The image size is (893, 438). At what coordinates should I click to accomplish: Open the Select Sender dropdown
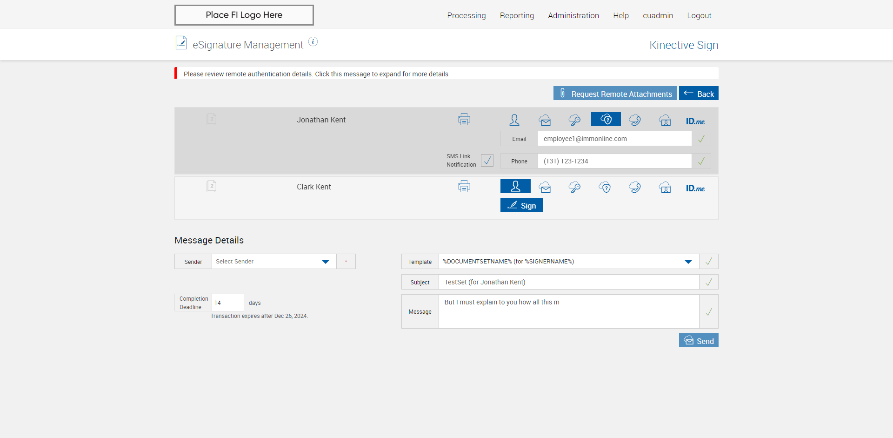coord(274,262)
